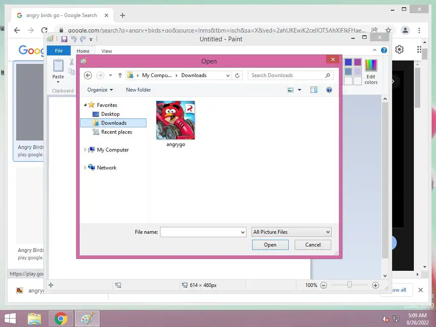Open Customize Quick Access Toolbar dropdown
The image size is (436, 327).
pyautogui.click(x=91, y=40)
